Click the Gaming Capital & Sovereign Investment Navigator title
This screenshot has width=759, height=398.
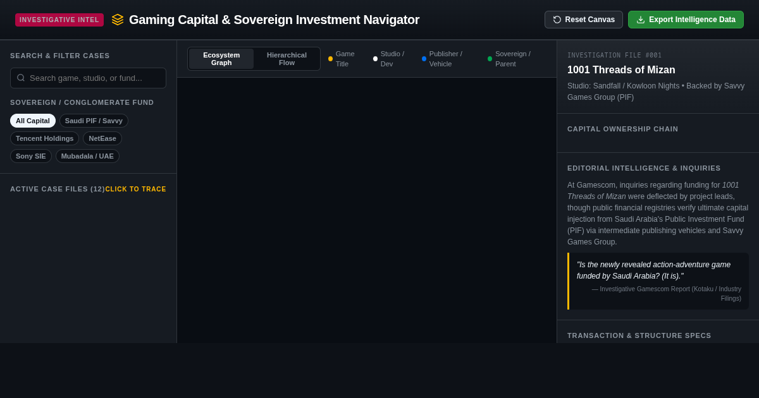tap(274, 20)
